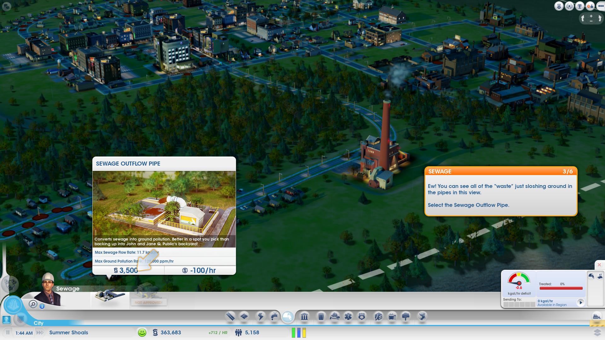Increase game speed with fast-forward arrows
The height and width of the screenshot is (340, 605).
(x=40, y=332)
